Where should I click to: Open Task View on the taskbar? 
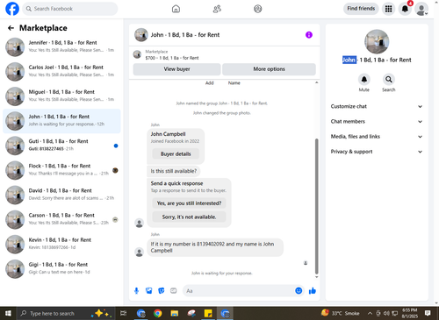pos(124,314)
